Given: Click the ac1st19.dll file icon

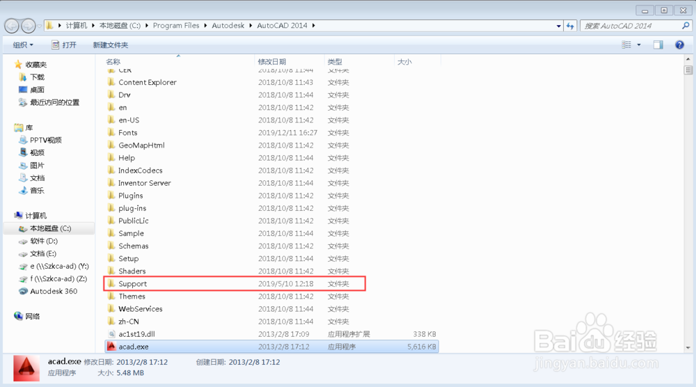Looking at the screenshot, I should tap(111, 334).
